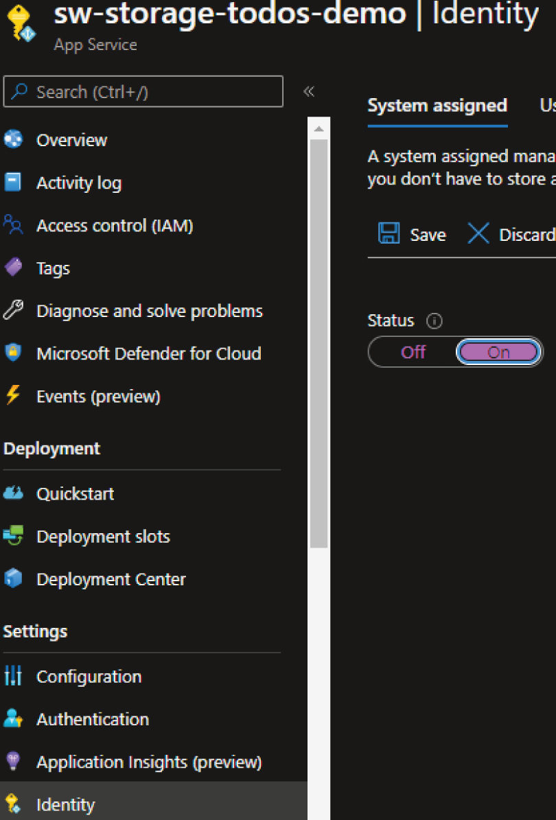The height and width of the screenshot is (820, 556).
Task: Click the Discard X icon
Action: coord(478,233)
